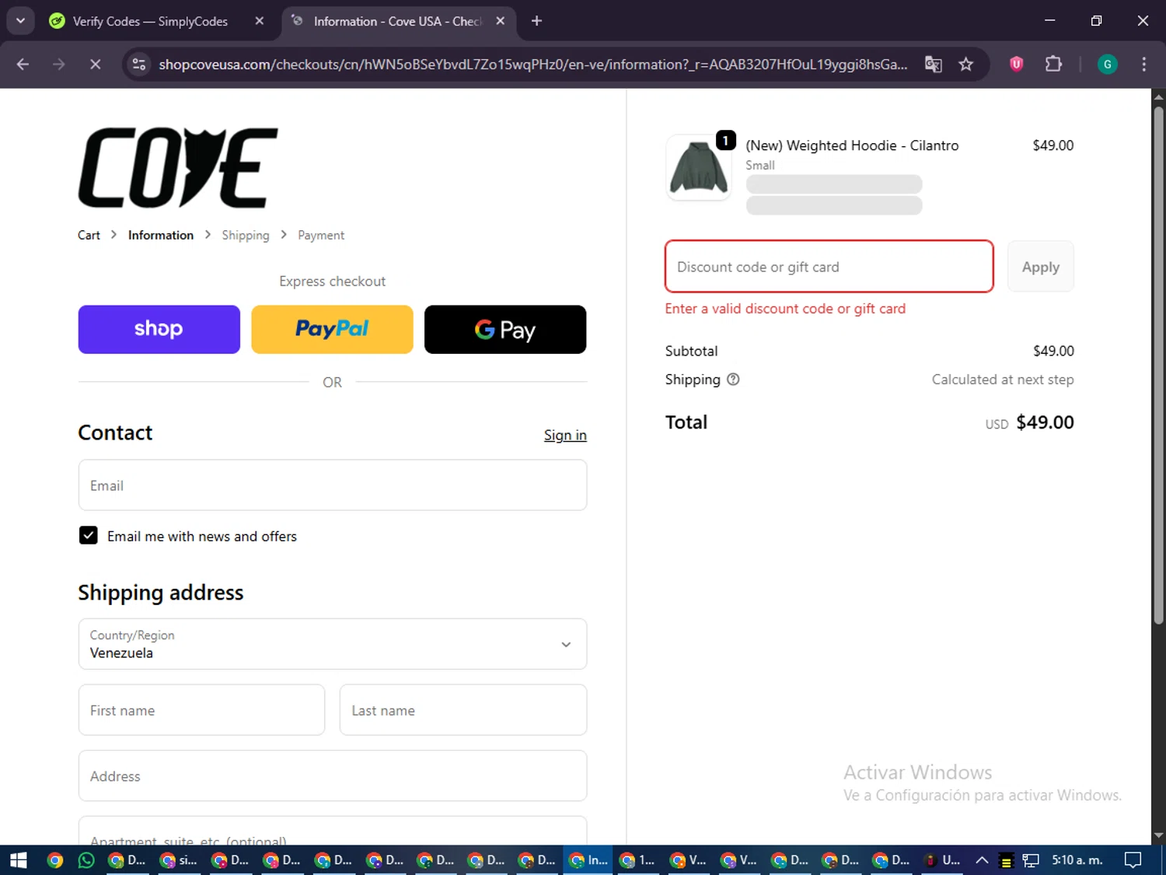The width and height of the screenshot is (1166, 875).
Task: Click the address bar URL
Action: pyautogui.click(x=533, y=64)
